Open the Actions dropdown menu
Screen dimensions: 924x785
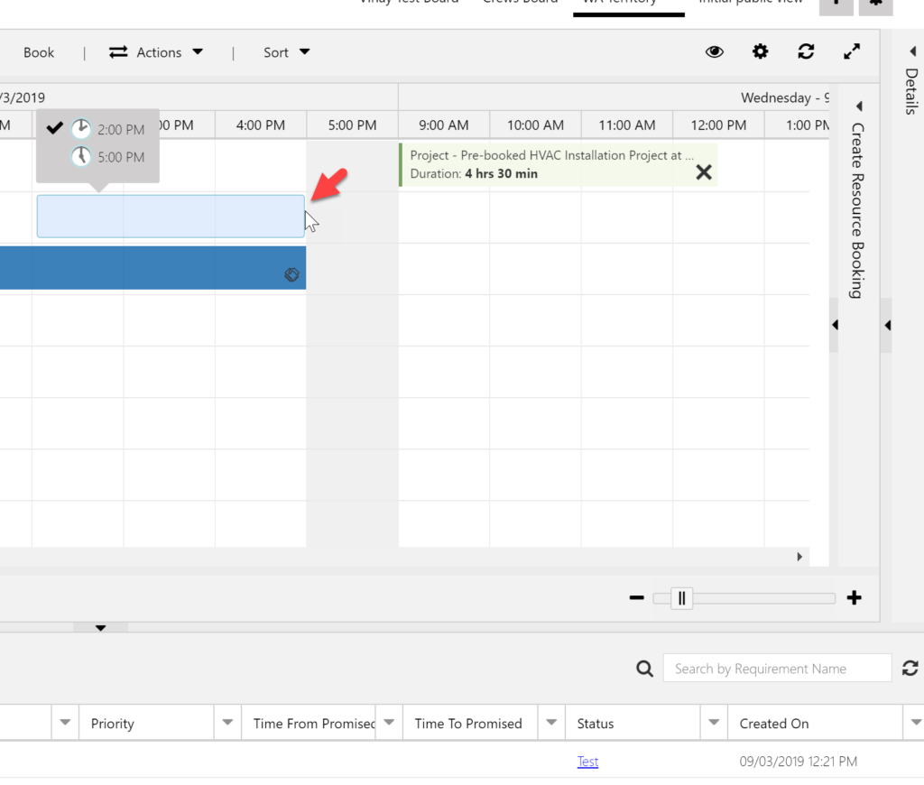pyautogui.click(x=158, y=51)
